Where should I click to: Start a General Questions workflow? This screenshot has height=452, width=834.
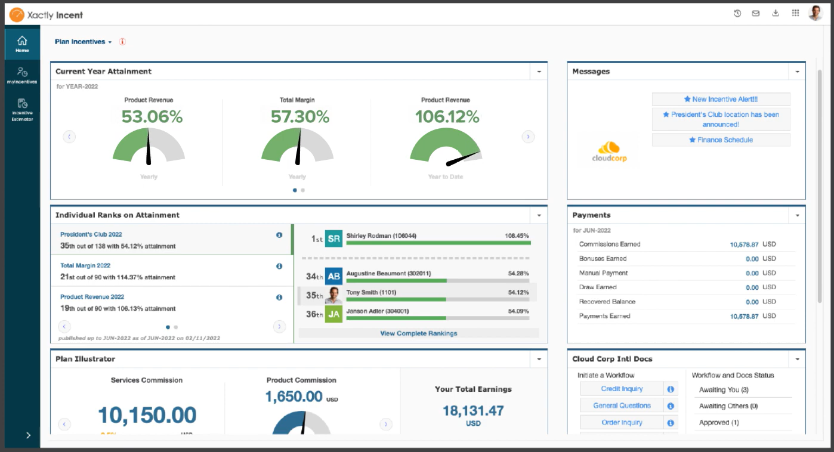click(622, 405)
